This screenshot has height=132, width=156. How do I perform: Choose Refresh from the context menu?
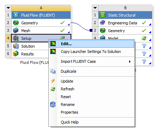pos(91,89)
